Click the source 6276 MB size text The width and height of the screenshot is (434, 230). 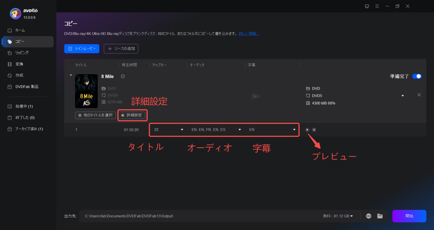point(115,102)
